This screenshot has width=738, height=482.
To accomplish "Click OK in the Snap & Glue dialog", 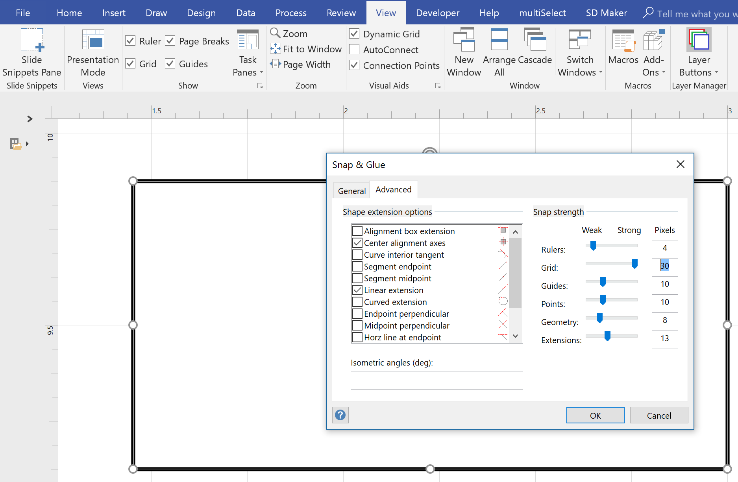I will tap(595, 415).
